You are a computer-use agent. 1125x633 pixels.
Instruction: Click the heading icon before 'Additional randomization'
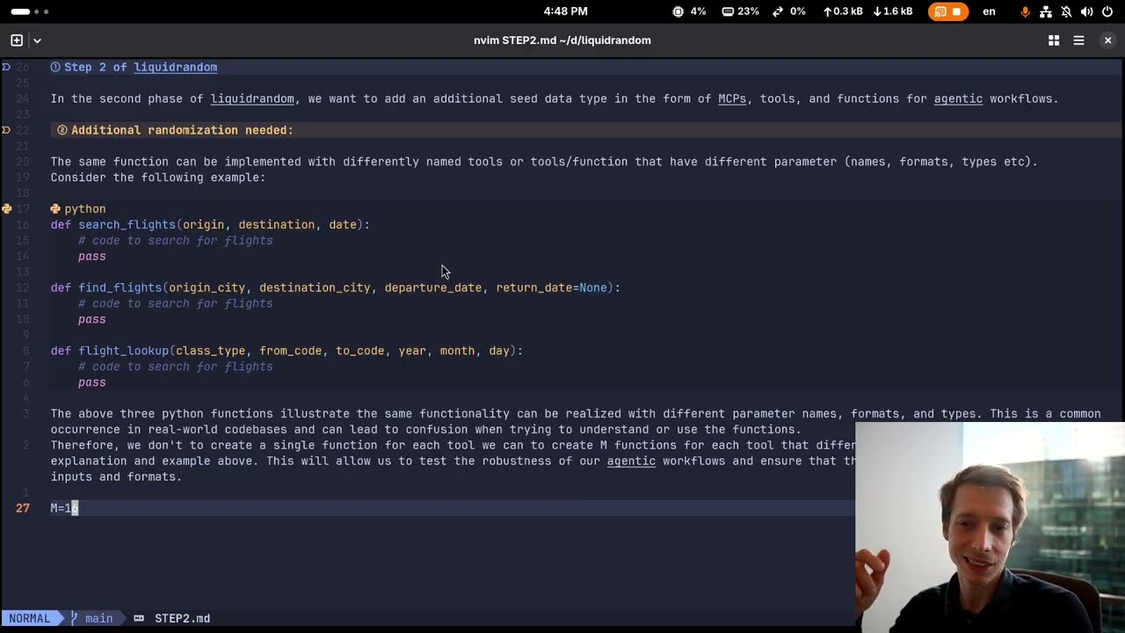(62, 130)
